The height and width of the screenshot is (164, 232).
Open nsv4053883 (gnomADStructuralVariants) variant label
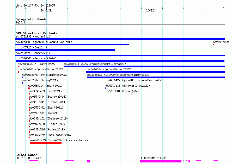pos(45,42)
